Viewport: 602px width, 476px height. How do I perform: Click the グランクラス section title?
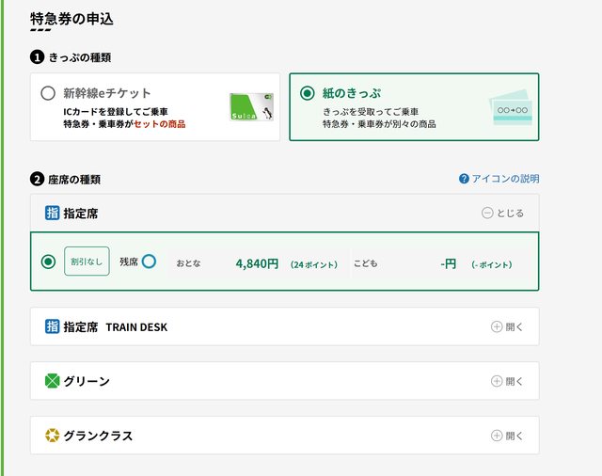click(98, 436)
